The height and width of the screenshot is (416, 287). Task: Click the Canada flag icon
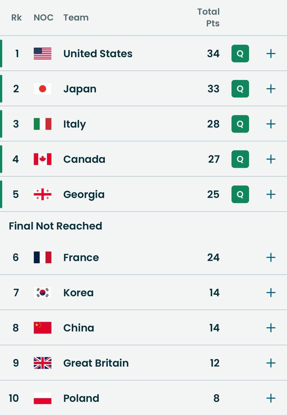[x=42, y=159]
